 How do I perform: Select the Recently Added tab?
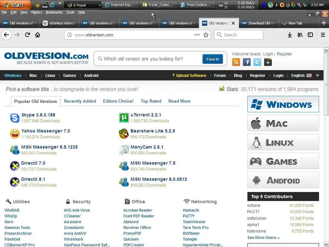coord(80,101)
